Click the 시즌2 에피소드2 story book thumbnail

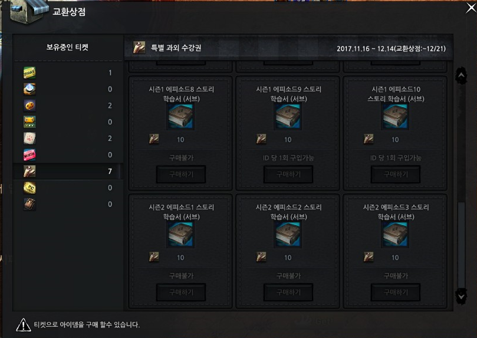pos(288,234)
